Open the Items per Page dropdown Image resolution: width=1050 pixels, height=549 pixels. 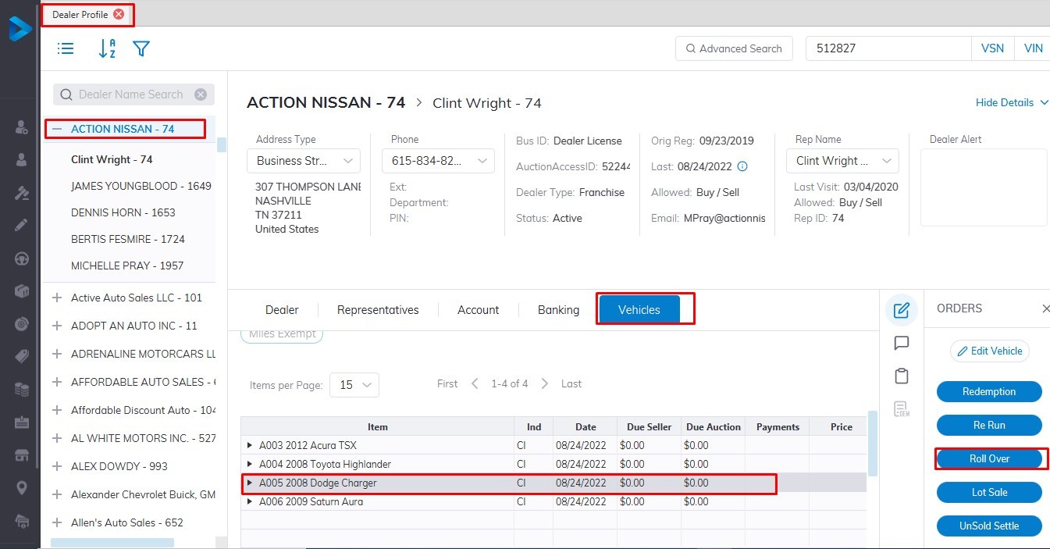tap(354, 384)
